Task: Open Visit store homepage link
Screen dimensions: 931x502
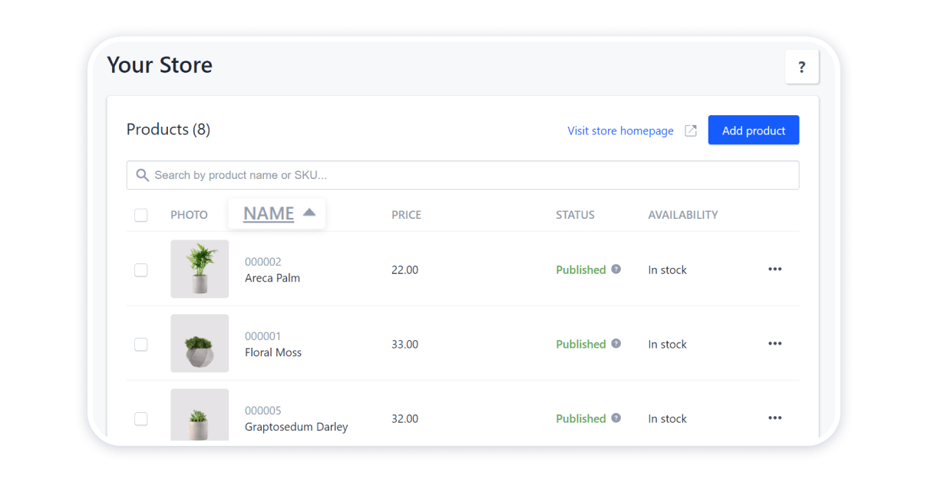Action: 620,130
